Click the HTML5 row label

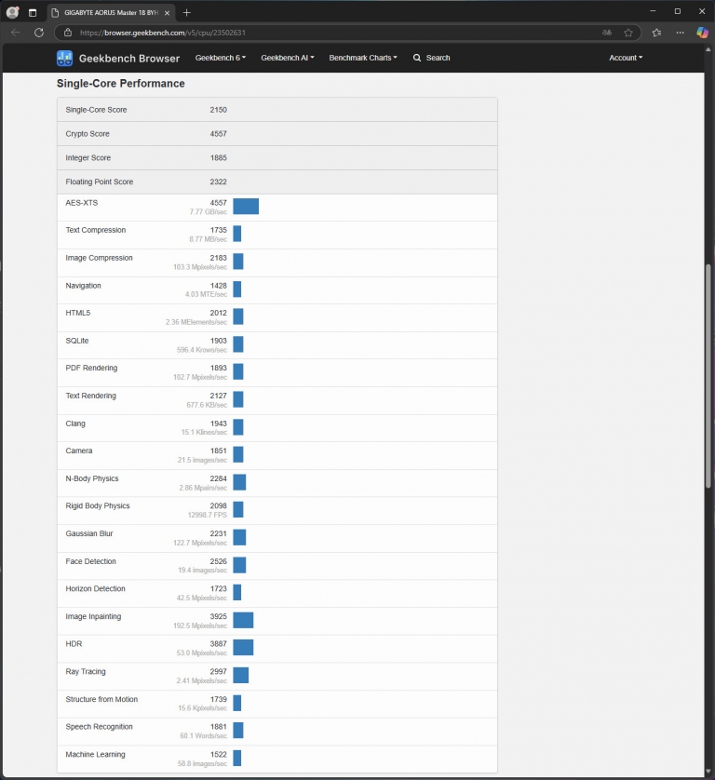(78, 313)
